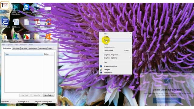Click the Screen resolution monitor icon
The image size is (194, 109).
pyautogui.click(x=101, y=66)
